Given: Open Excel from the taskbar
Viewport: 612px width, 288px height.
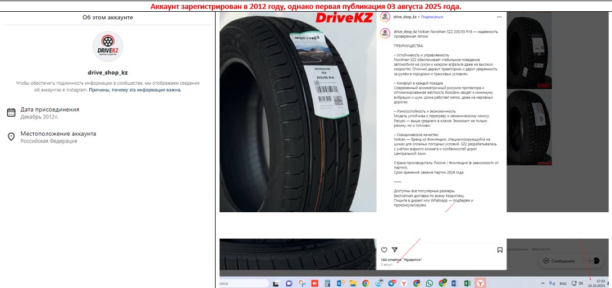Looking at the screenshot, I should [x=467, y=284].
